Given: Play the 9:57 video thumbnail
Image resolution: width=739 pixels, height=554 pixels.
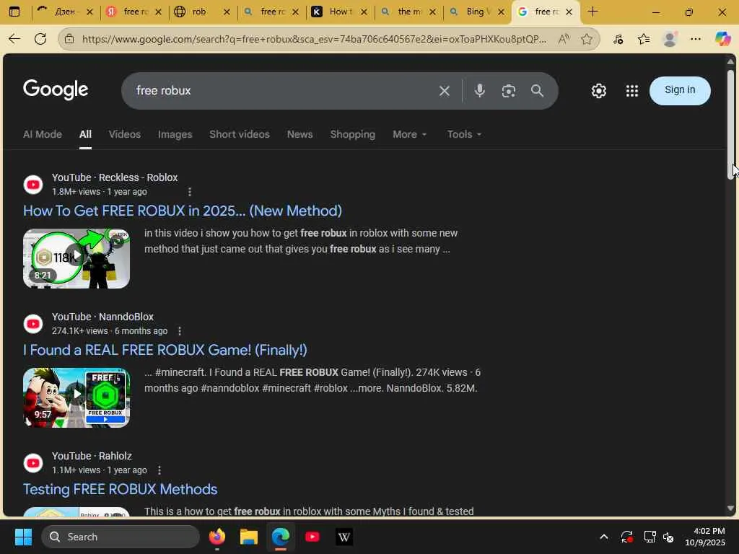Looking at the screenshot, I should click(76, 397).
